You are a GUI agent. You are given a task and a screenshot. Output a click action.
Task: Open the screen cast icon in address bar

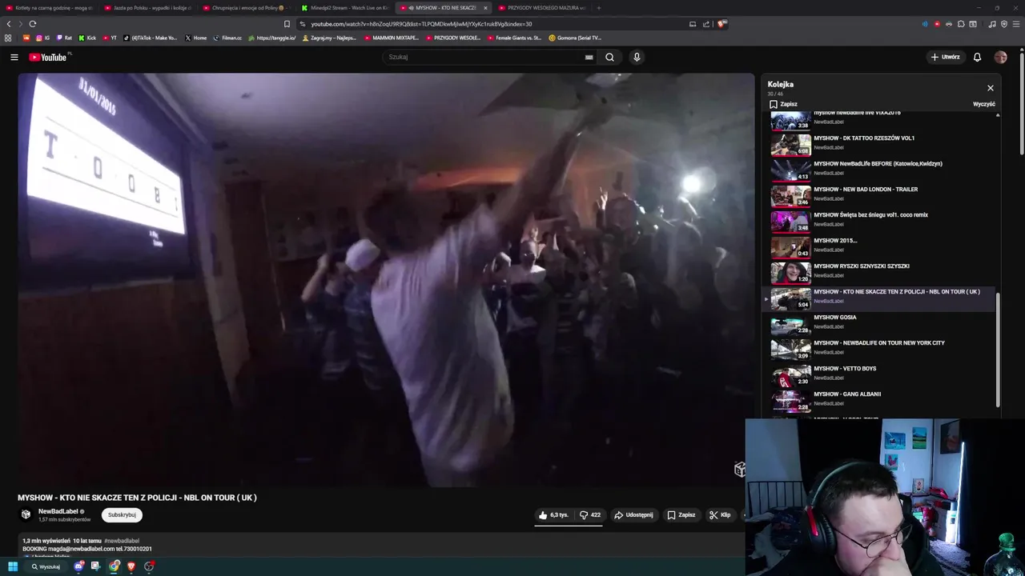coord(693,24)
